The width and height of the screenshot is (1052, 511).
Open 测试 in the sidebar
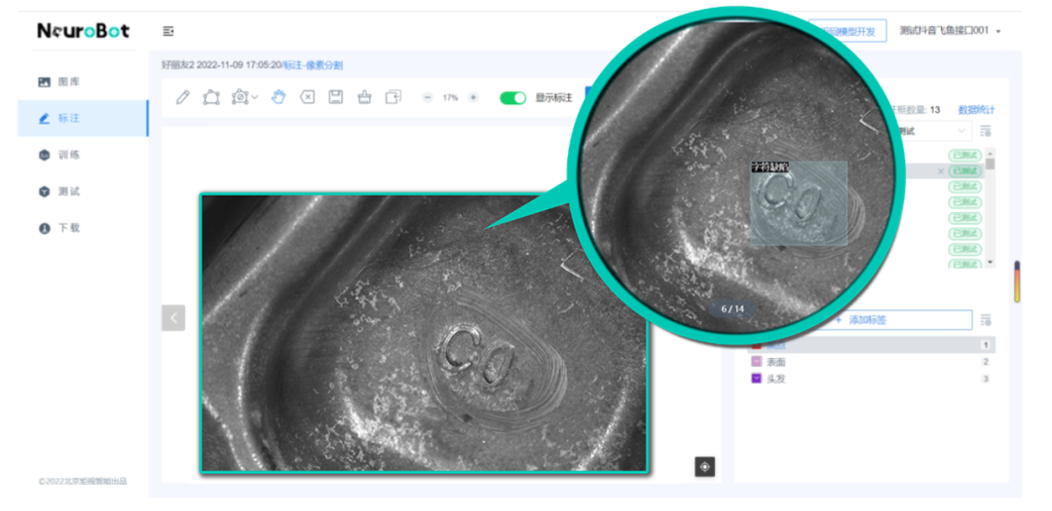pyautogui.click(x=83, y=192)
